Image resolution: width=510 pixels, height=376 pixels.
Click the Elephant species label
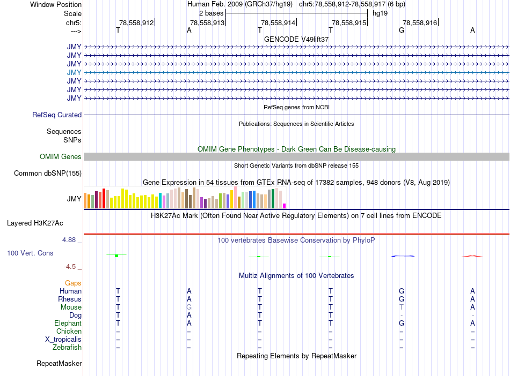click(x=68, y=324)
